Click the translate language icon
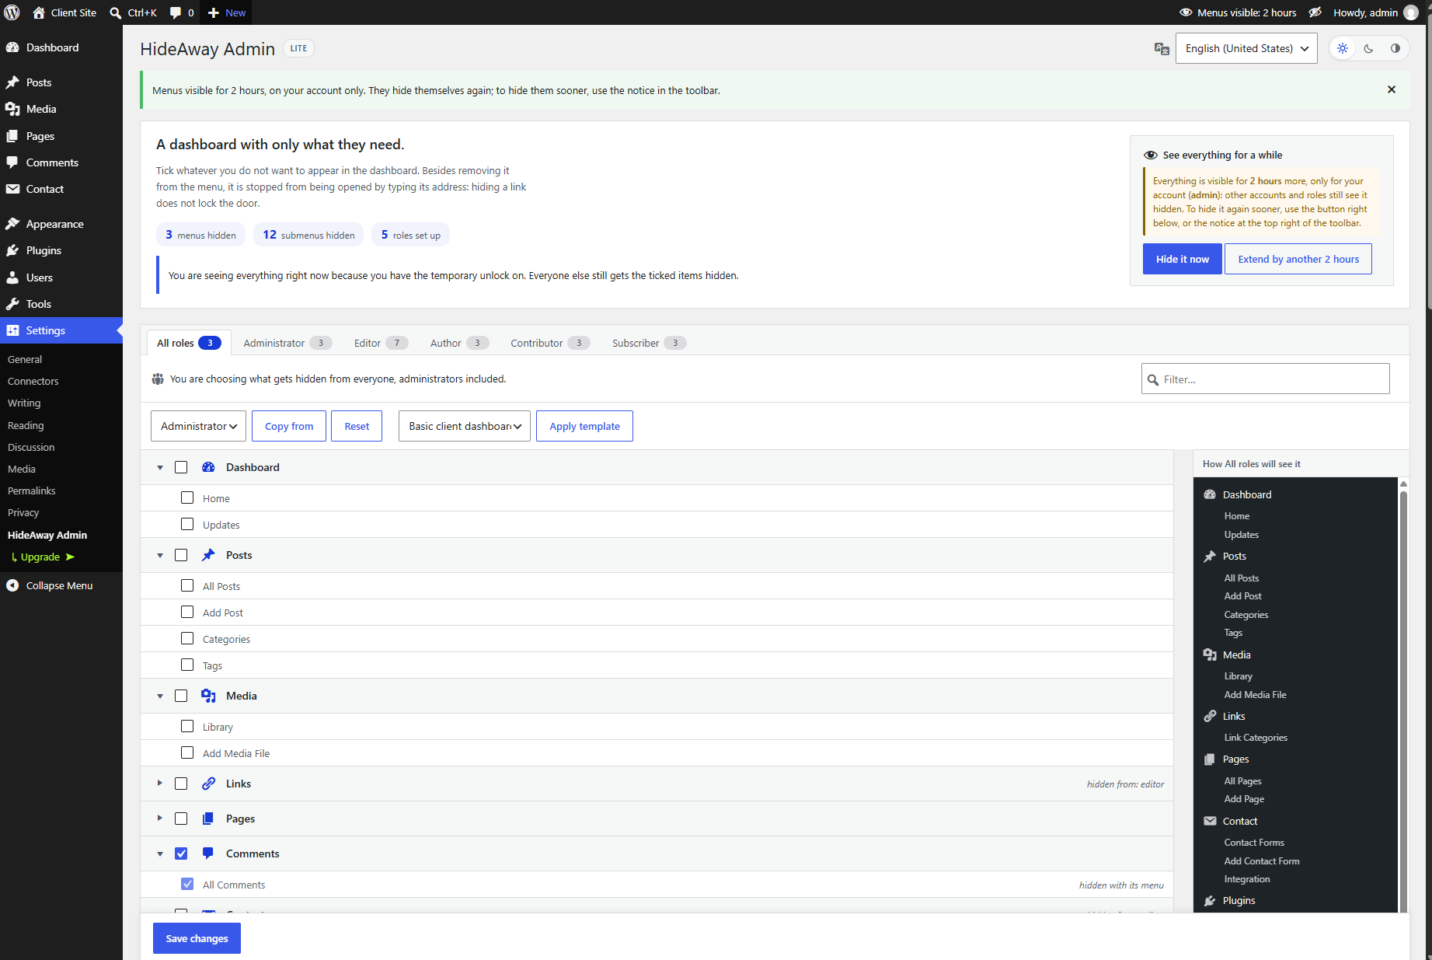 pyautogui.click(x=1162, y=49)
